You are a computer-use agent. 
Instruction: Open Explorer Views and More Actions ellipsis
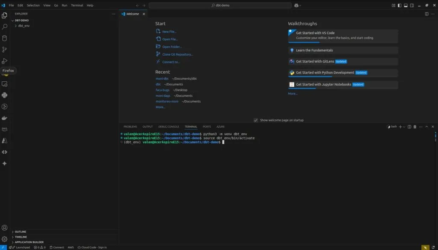pos(113,14)
